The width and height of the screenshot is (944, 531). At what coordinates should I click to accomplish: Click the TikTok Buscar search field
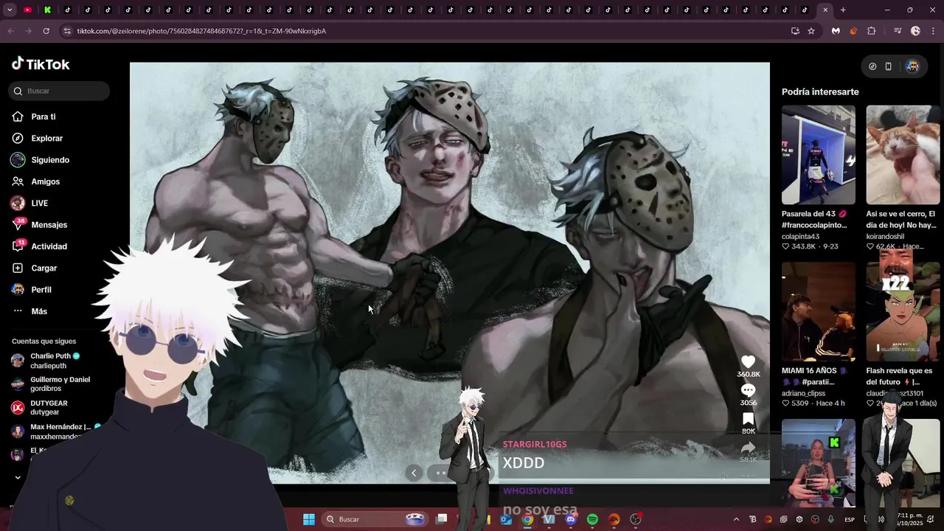pyautogui.click(x=60, y=91)
